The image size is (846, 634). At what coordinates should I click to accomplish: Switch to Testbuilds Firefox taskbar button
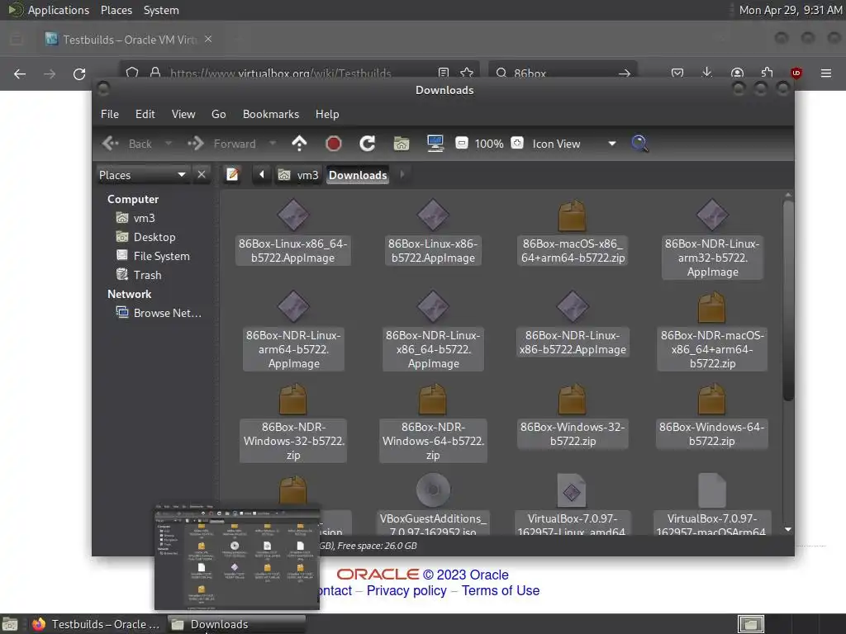[x=96, y=624]
